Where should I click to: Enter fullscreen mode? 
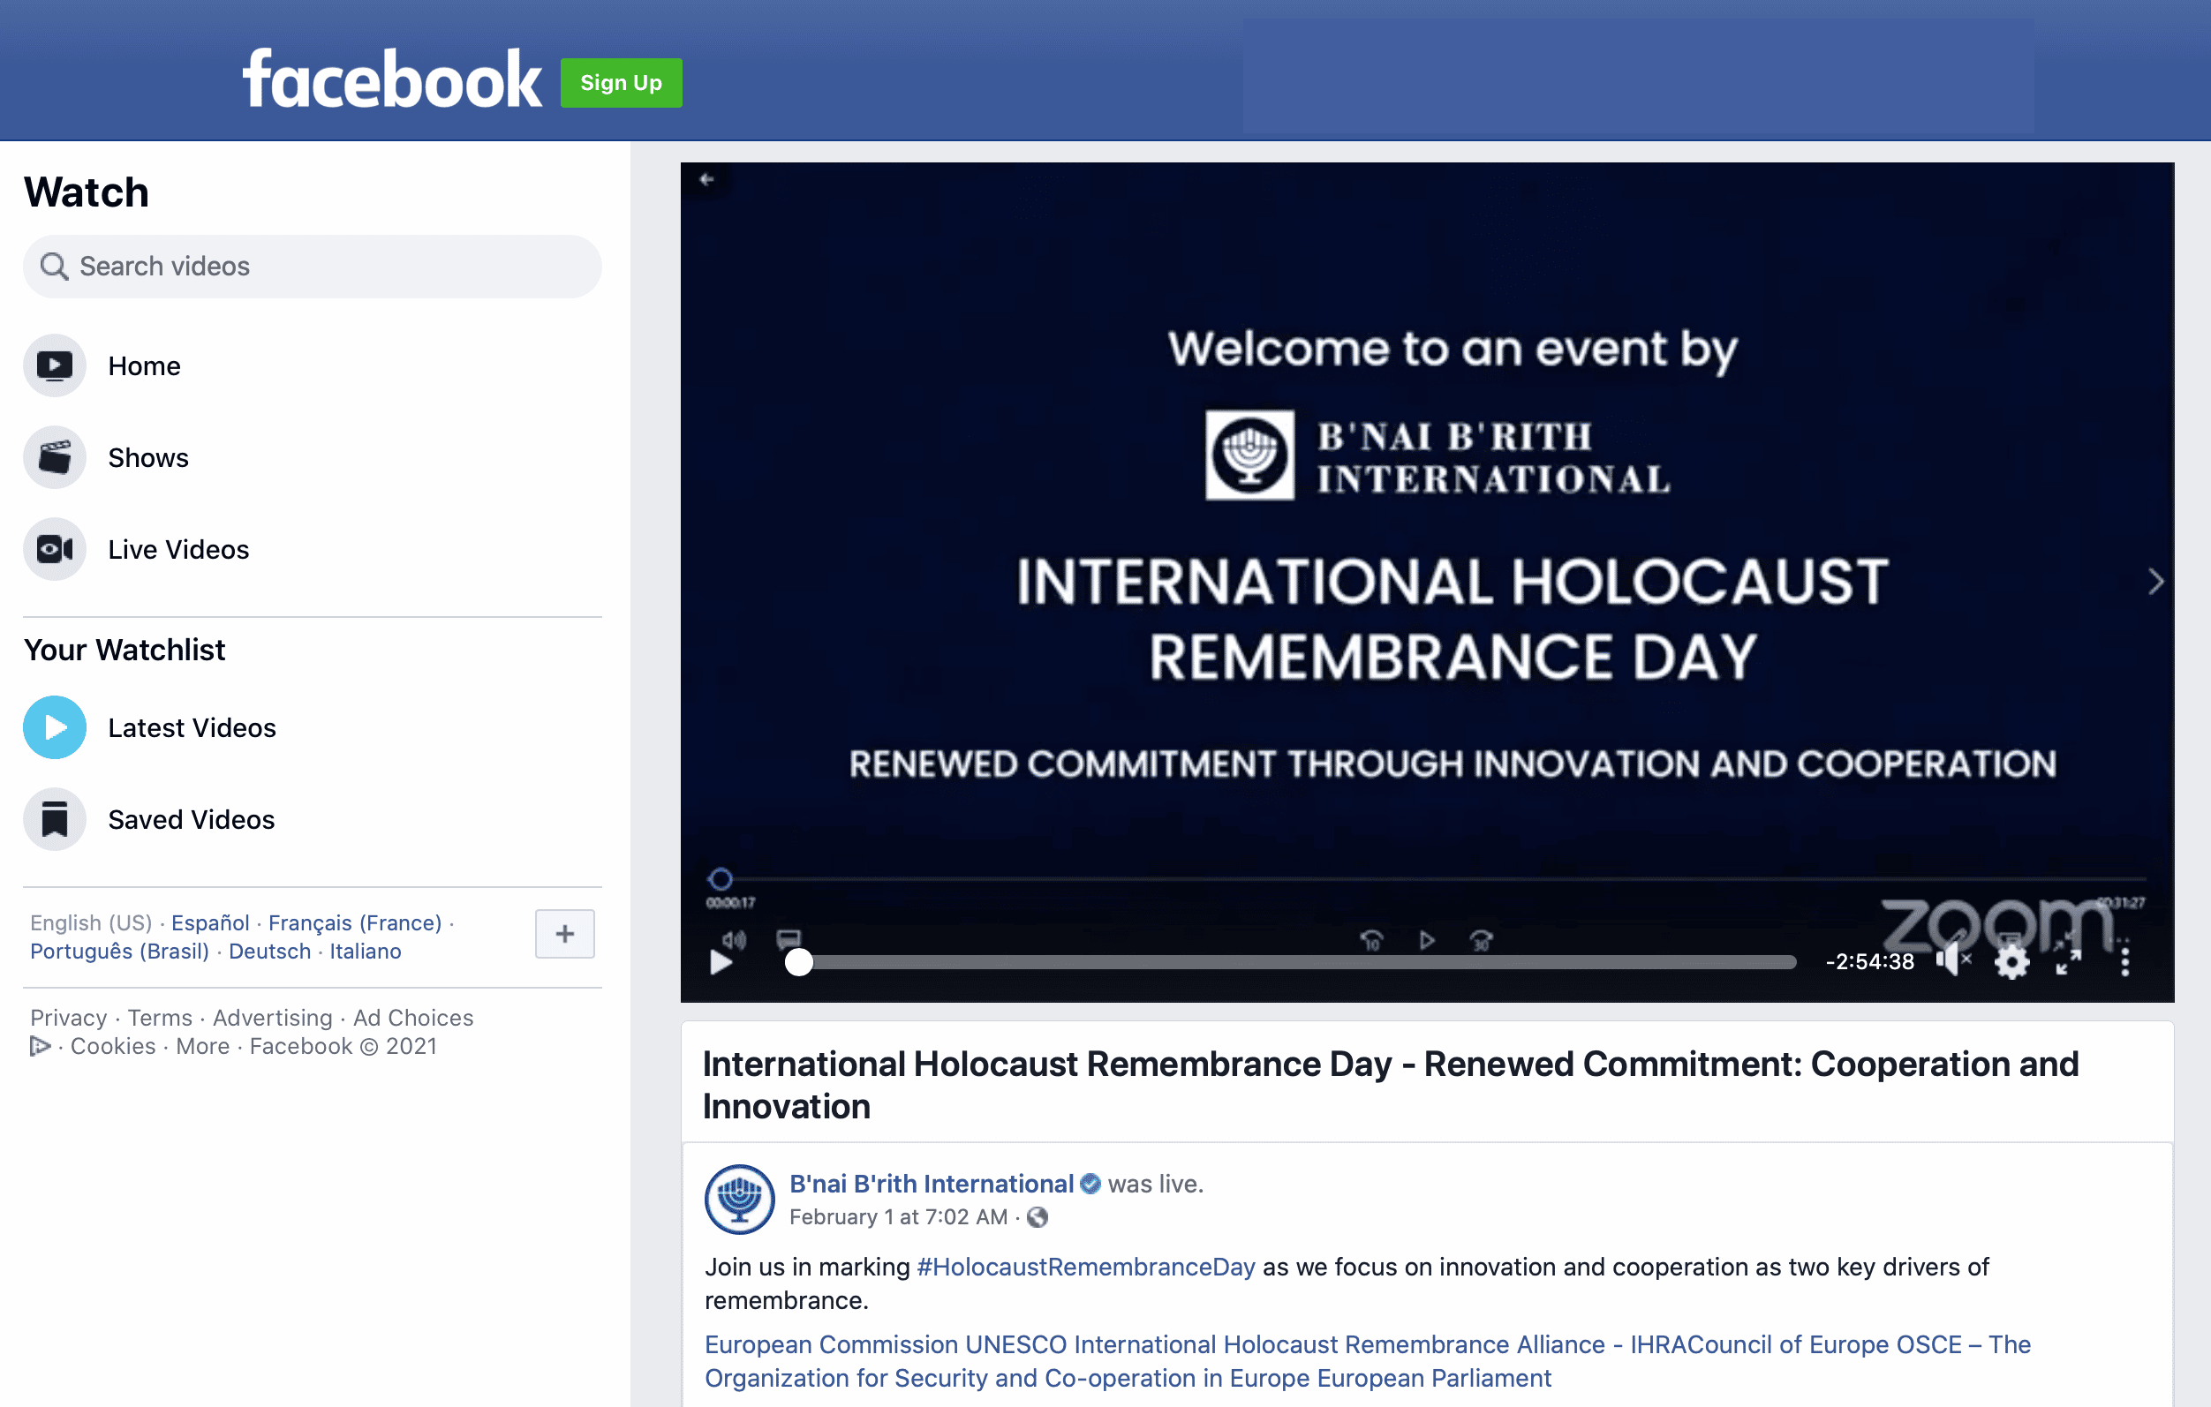(x=2068, y=961)
